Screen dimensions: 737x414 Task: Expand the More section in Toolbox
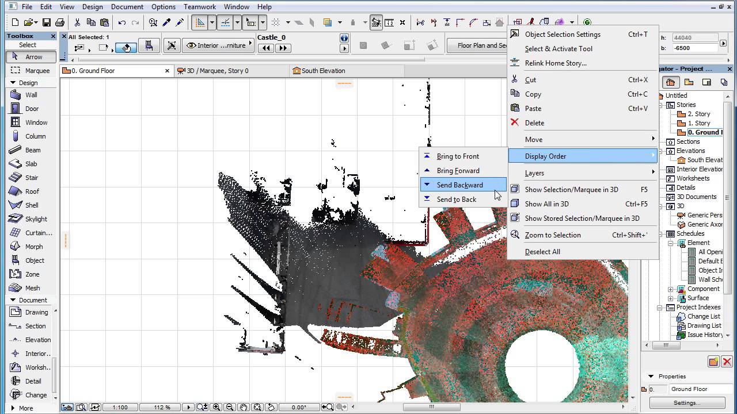point(13,408)
